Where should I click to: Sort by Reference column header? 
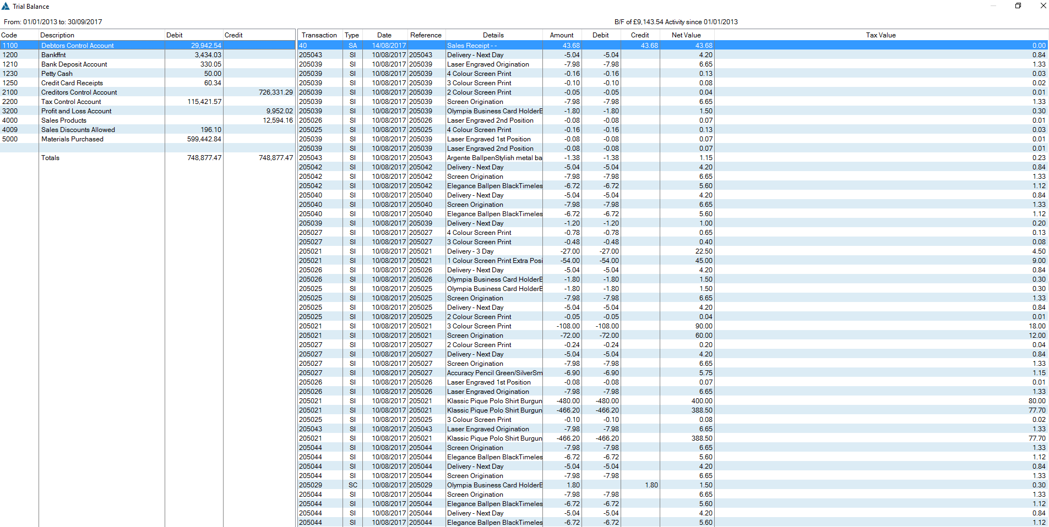(426, 35)
